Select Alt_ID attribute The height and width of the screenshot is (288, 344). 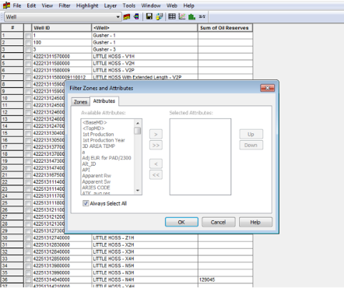89,164
